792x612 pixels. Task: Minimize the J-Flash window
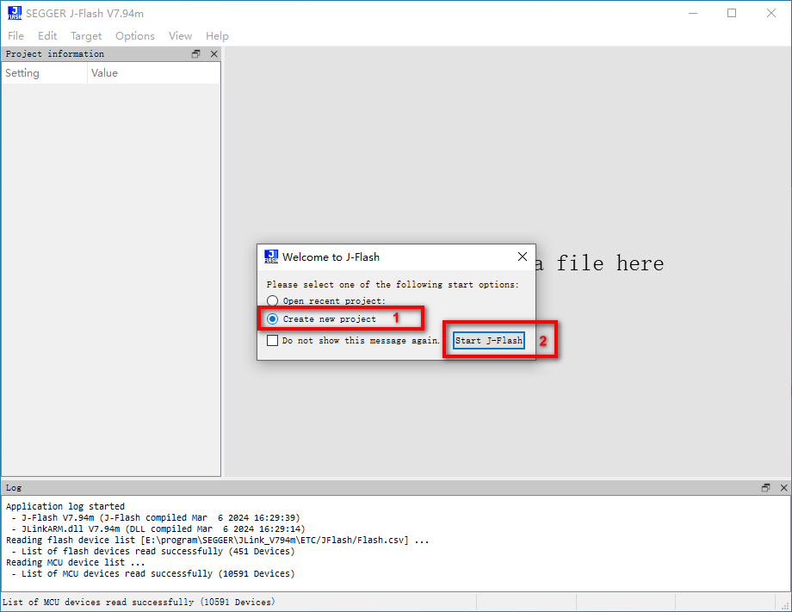click(x=693, y=13)
